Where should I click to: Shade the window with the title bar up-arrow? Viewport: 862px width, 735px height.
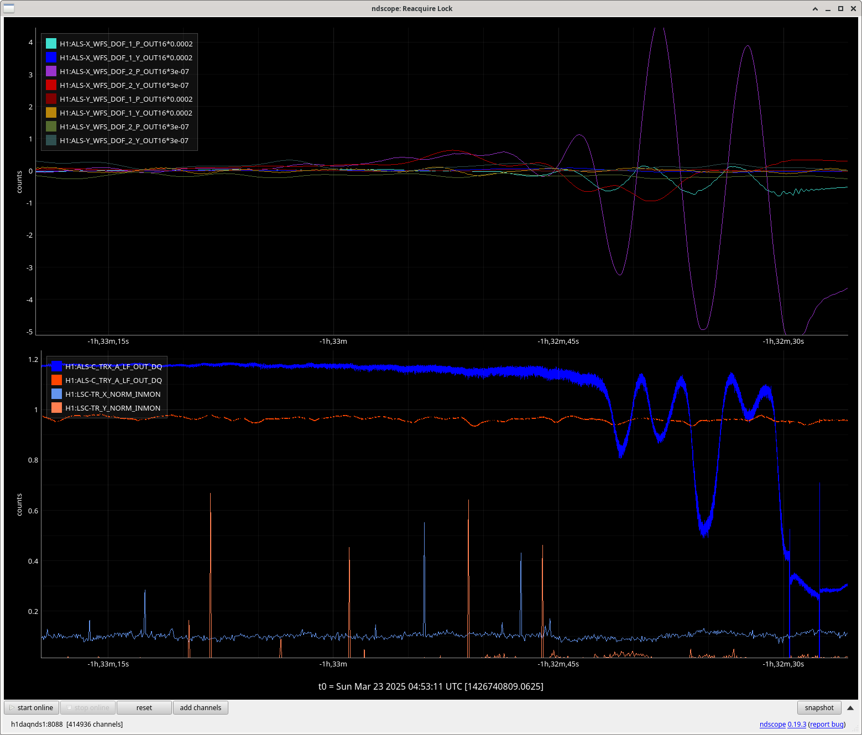coord(815,9)
